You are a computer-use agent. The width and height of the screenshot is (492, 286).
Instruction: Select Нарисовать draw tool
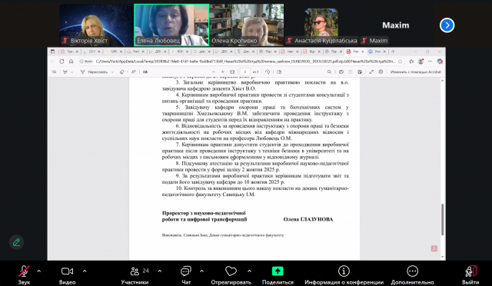tap(93, 72)
